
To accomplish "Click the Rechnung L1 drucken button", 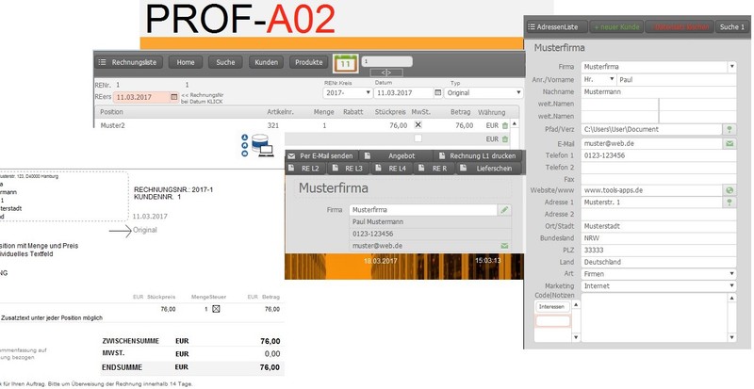I will (x=477, y=155).
